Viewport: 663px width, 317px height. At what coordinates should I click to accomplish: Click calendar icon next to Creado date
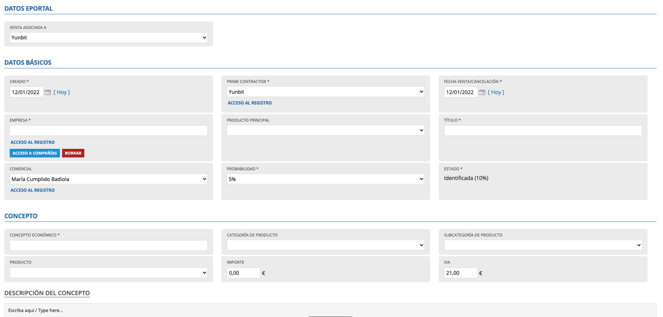point(47,92)
